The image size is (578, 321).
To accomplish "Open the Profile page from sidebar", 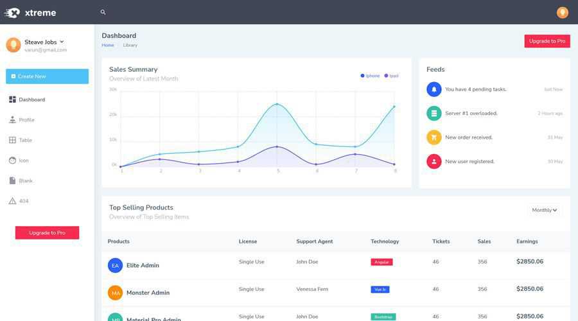I will click(x=26, y=120).
